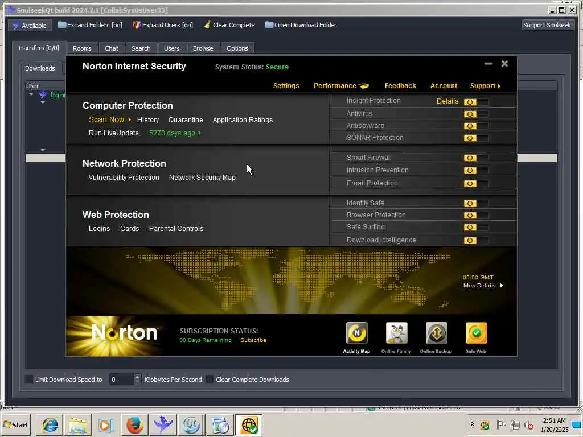Click Expand Users [on] toolbar button
This screenshot has height=437, width=583.
(x=163, y=25)
